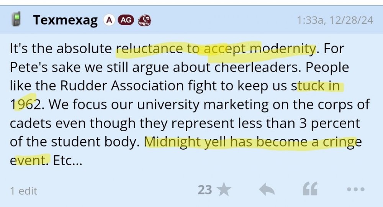Click the mobile phone post icon
The image size is (383, 207).
pos(16,20)
